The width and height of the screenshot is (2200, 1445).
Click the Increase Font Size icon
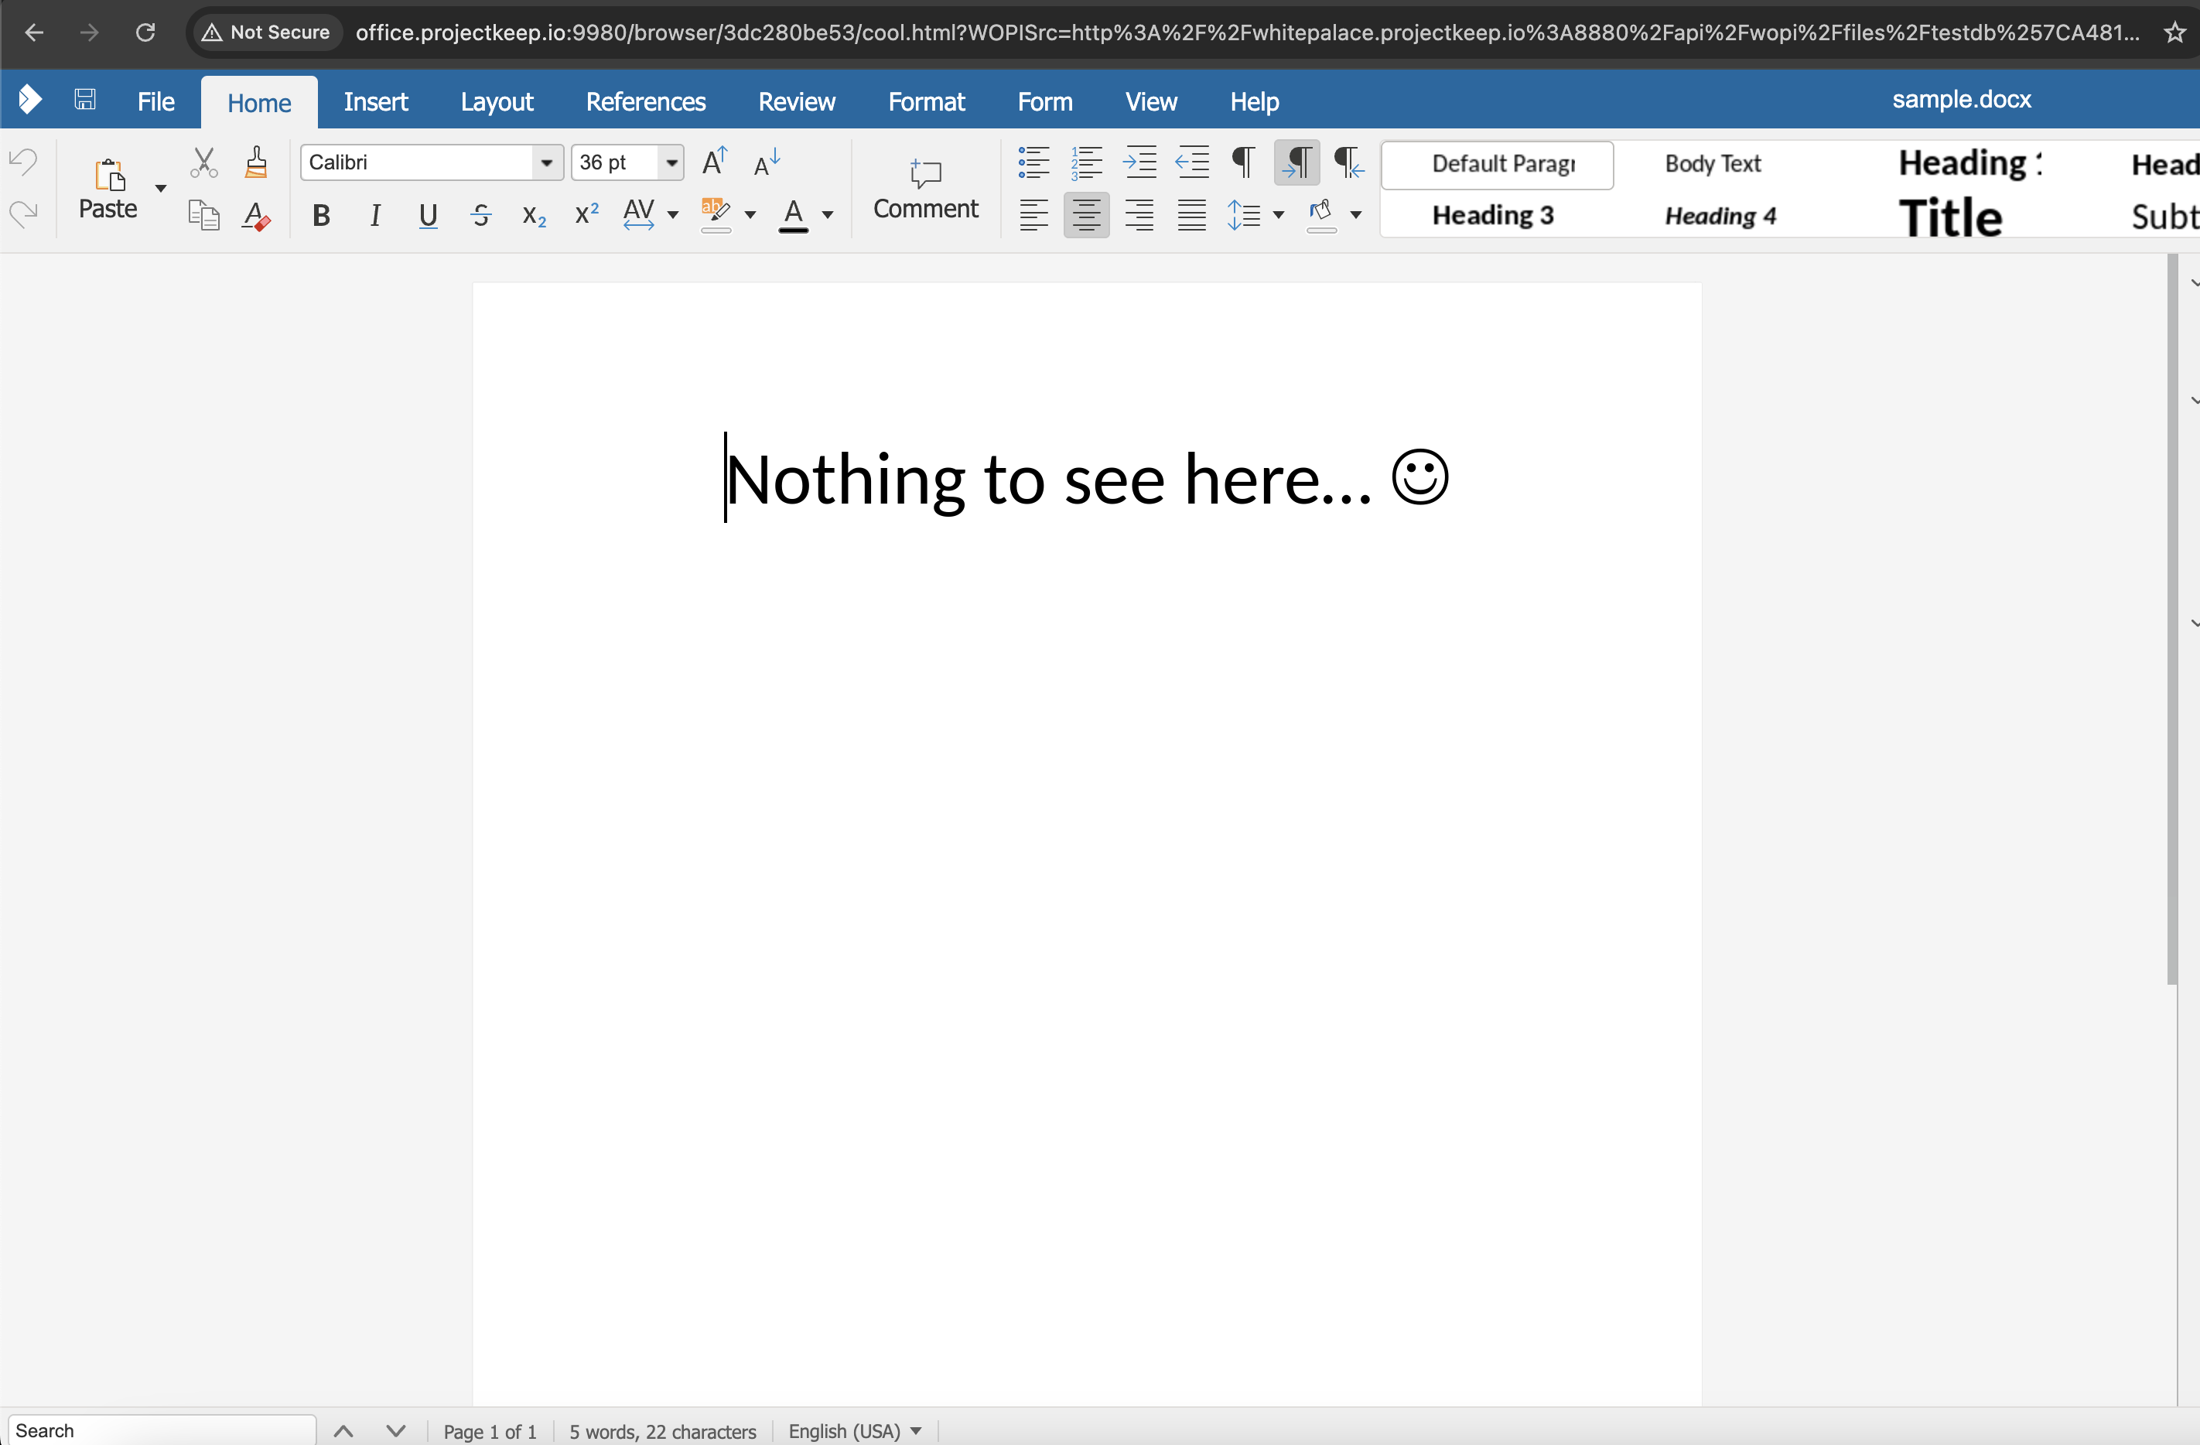click(715, 162)
